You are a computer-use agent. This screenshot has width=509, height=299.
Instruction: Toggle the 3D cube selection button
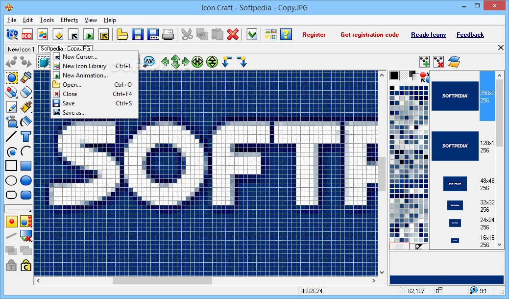tap(44, 62)
